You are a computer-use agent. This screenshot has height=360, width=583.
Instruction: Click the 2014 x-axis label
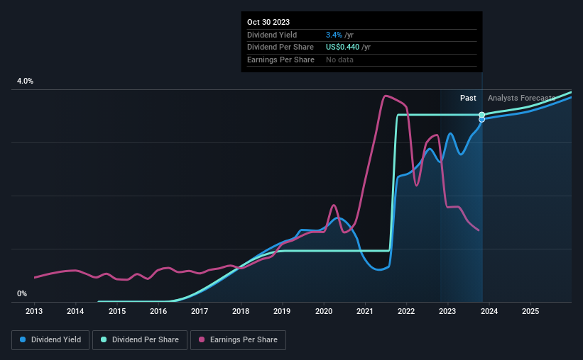pos(75,311)
